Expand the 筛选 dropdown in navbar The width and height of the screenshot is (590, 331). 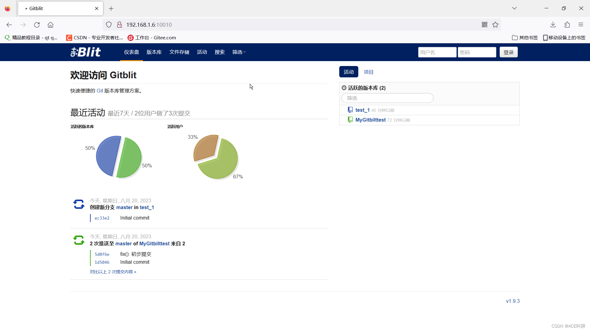[239, 52]
